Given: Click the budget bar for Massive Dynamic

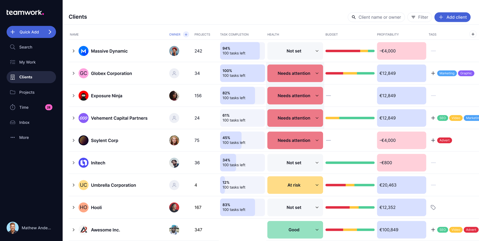Looking at the screenshot, I should [350, 51].
